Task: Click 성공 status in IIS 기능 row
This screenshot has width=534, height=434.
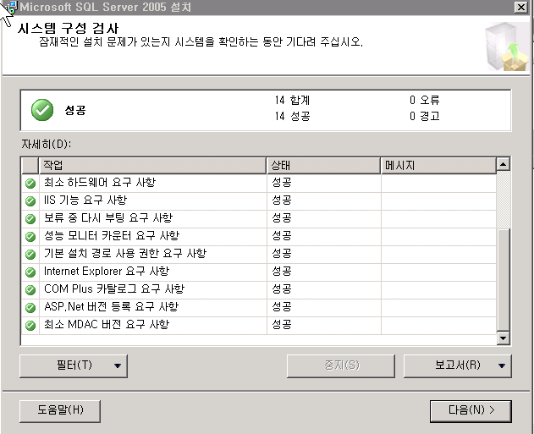Action: [282, 201]
